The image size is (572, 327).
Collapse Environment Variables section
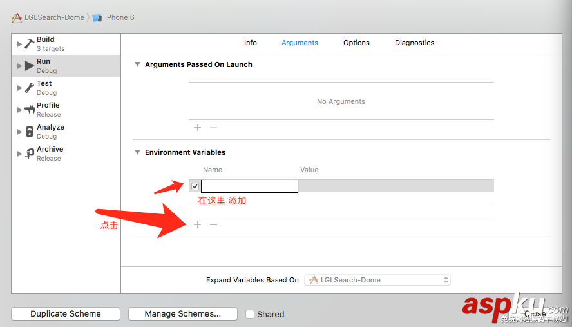click(x=138, y=152)
